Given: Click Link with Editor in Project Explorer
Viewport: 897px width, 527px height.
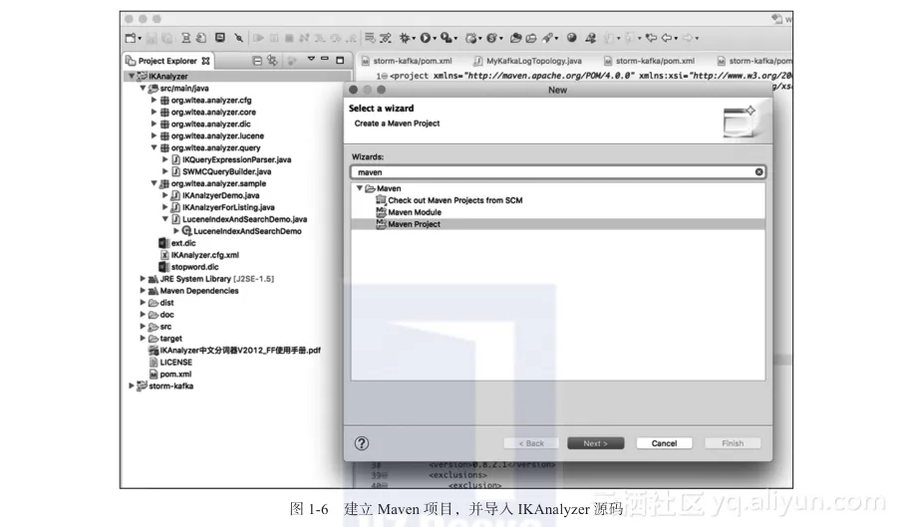Looking at the screenshot, I should tap(272, 60).
